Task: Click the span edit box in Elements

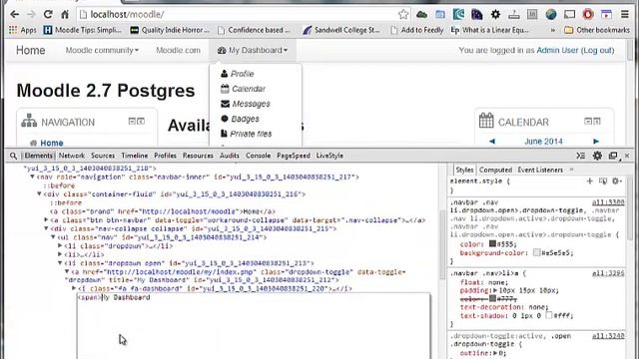Action: point(253,326)
